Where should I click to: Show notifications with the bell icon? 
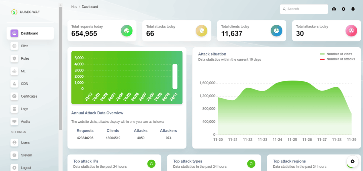(353, 9)
